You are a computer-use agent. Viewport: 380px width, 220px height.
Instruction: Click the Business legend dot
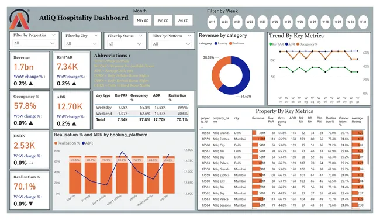tap(230, 43)
